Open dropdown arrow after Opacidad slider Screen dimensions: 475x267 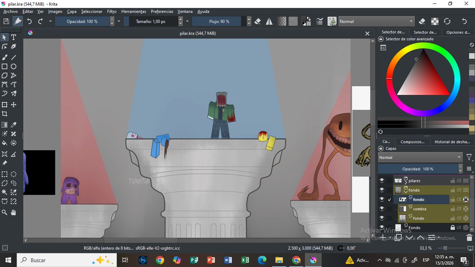click(119, 21)
